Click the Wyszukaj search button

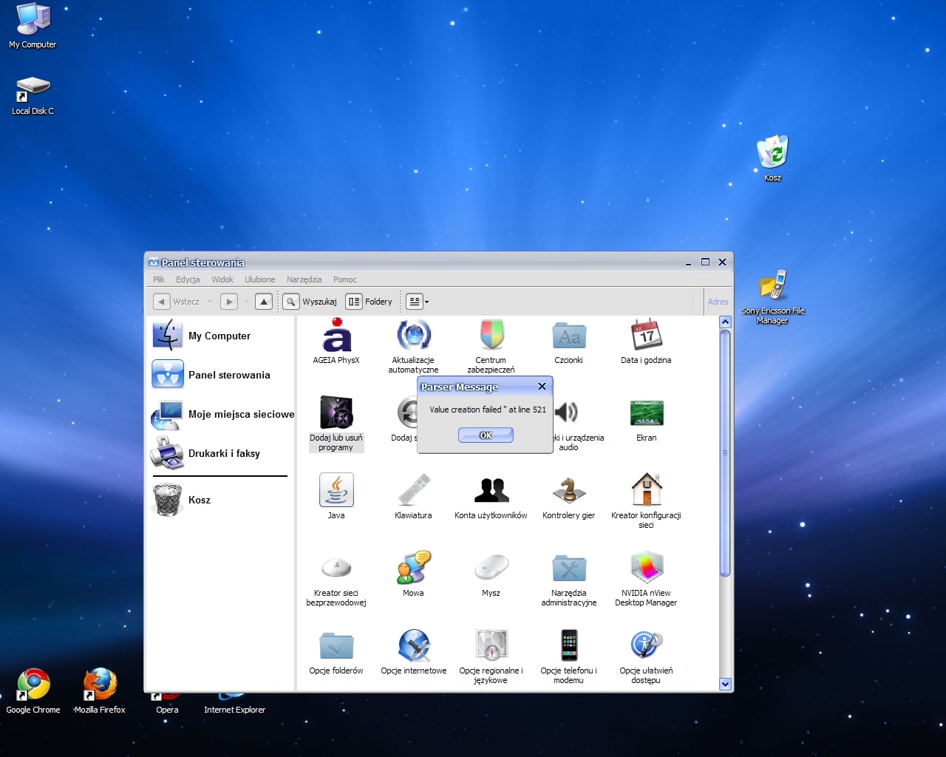310,302
